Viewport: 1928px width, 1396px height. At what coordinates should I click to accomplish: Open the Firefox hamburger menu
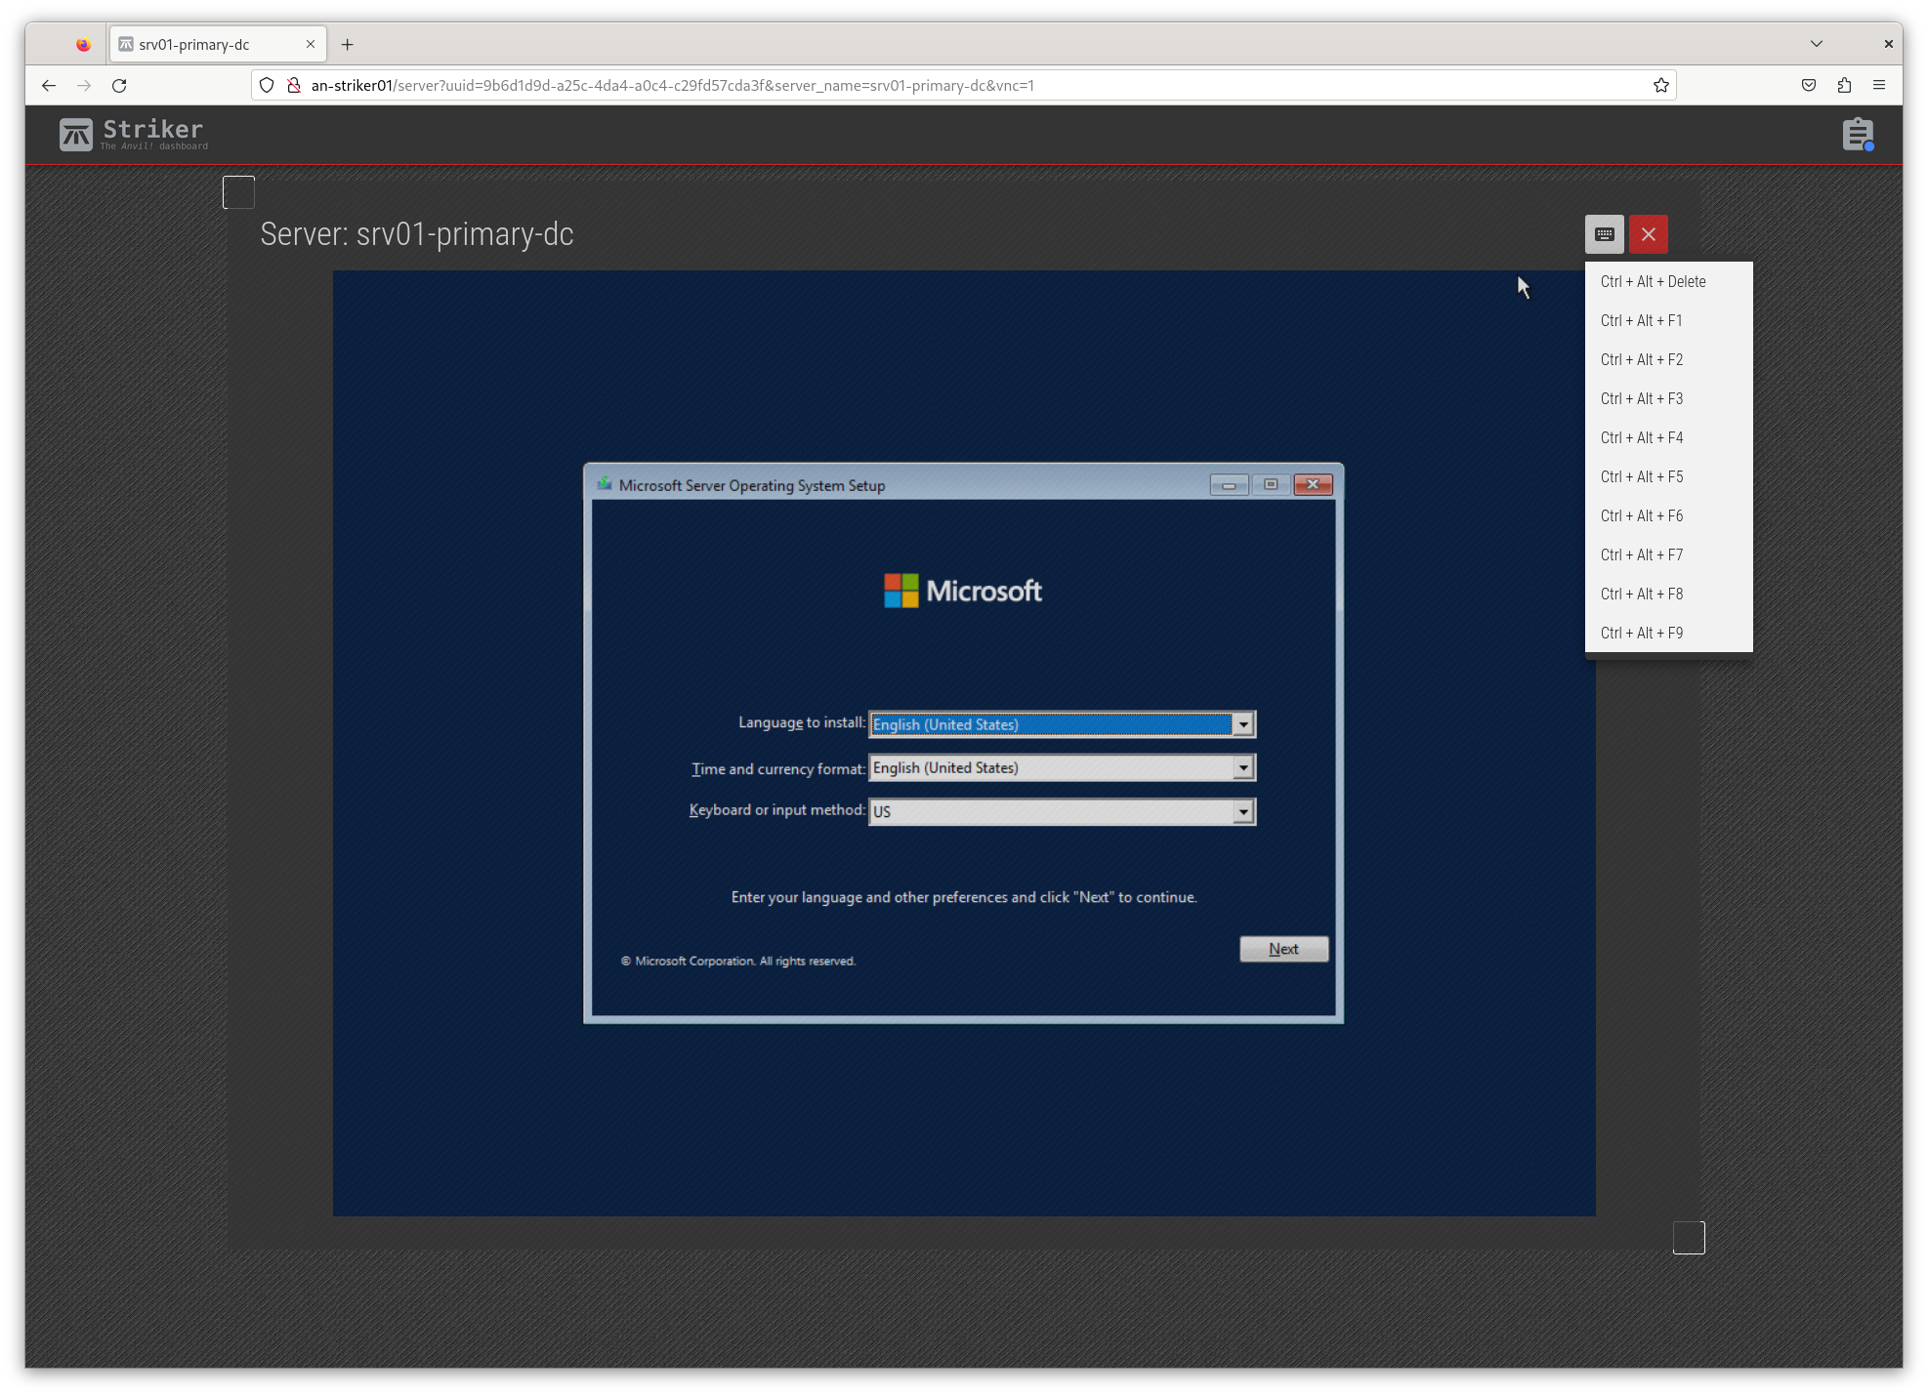pos(1878,85)
